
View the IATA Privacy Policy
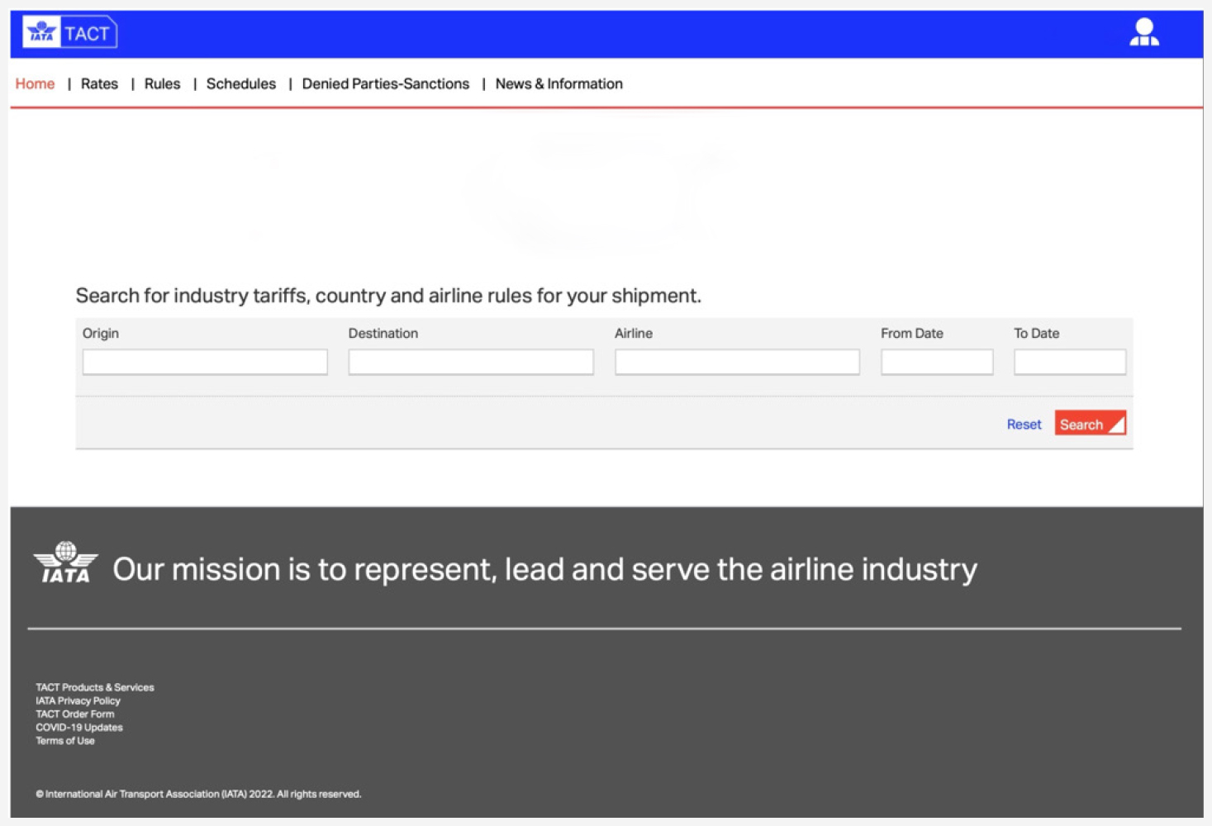tap(78, 700)
